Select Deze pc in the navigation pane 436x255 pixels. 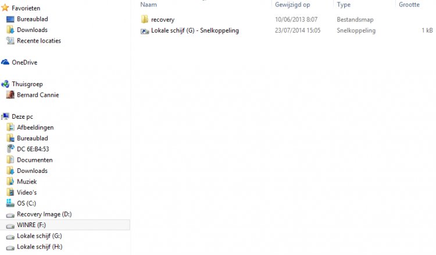(22, 116)
